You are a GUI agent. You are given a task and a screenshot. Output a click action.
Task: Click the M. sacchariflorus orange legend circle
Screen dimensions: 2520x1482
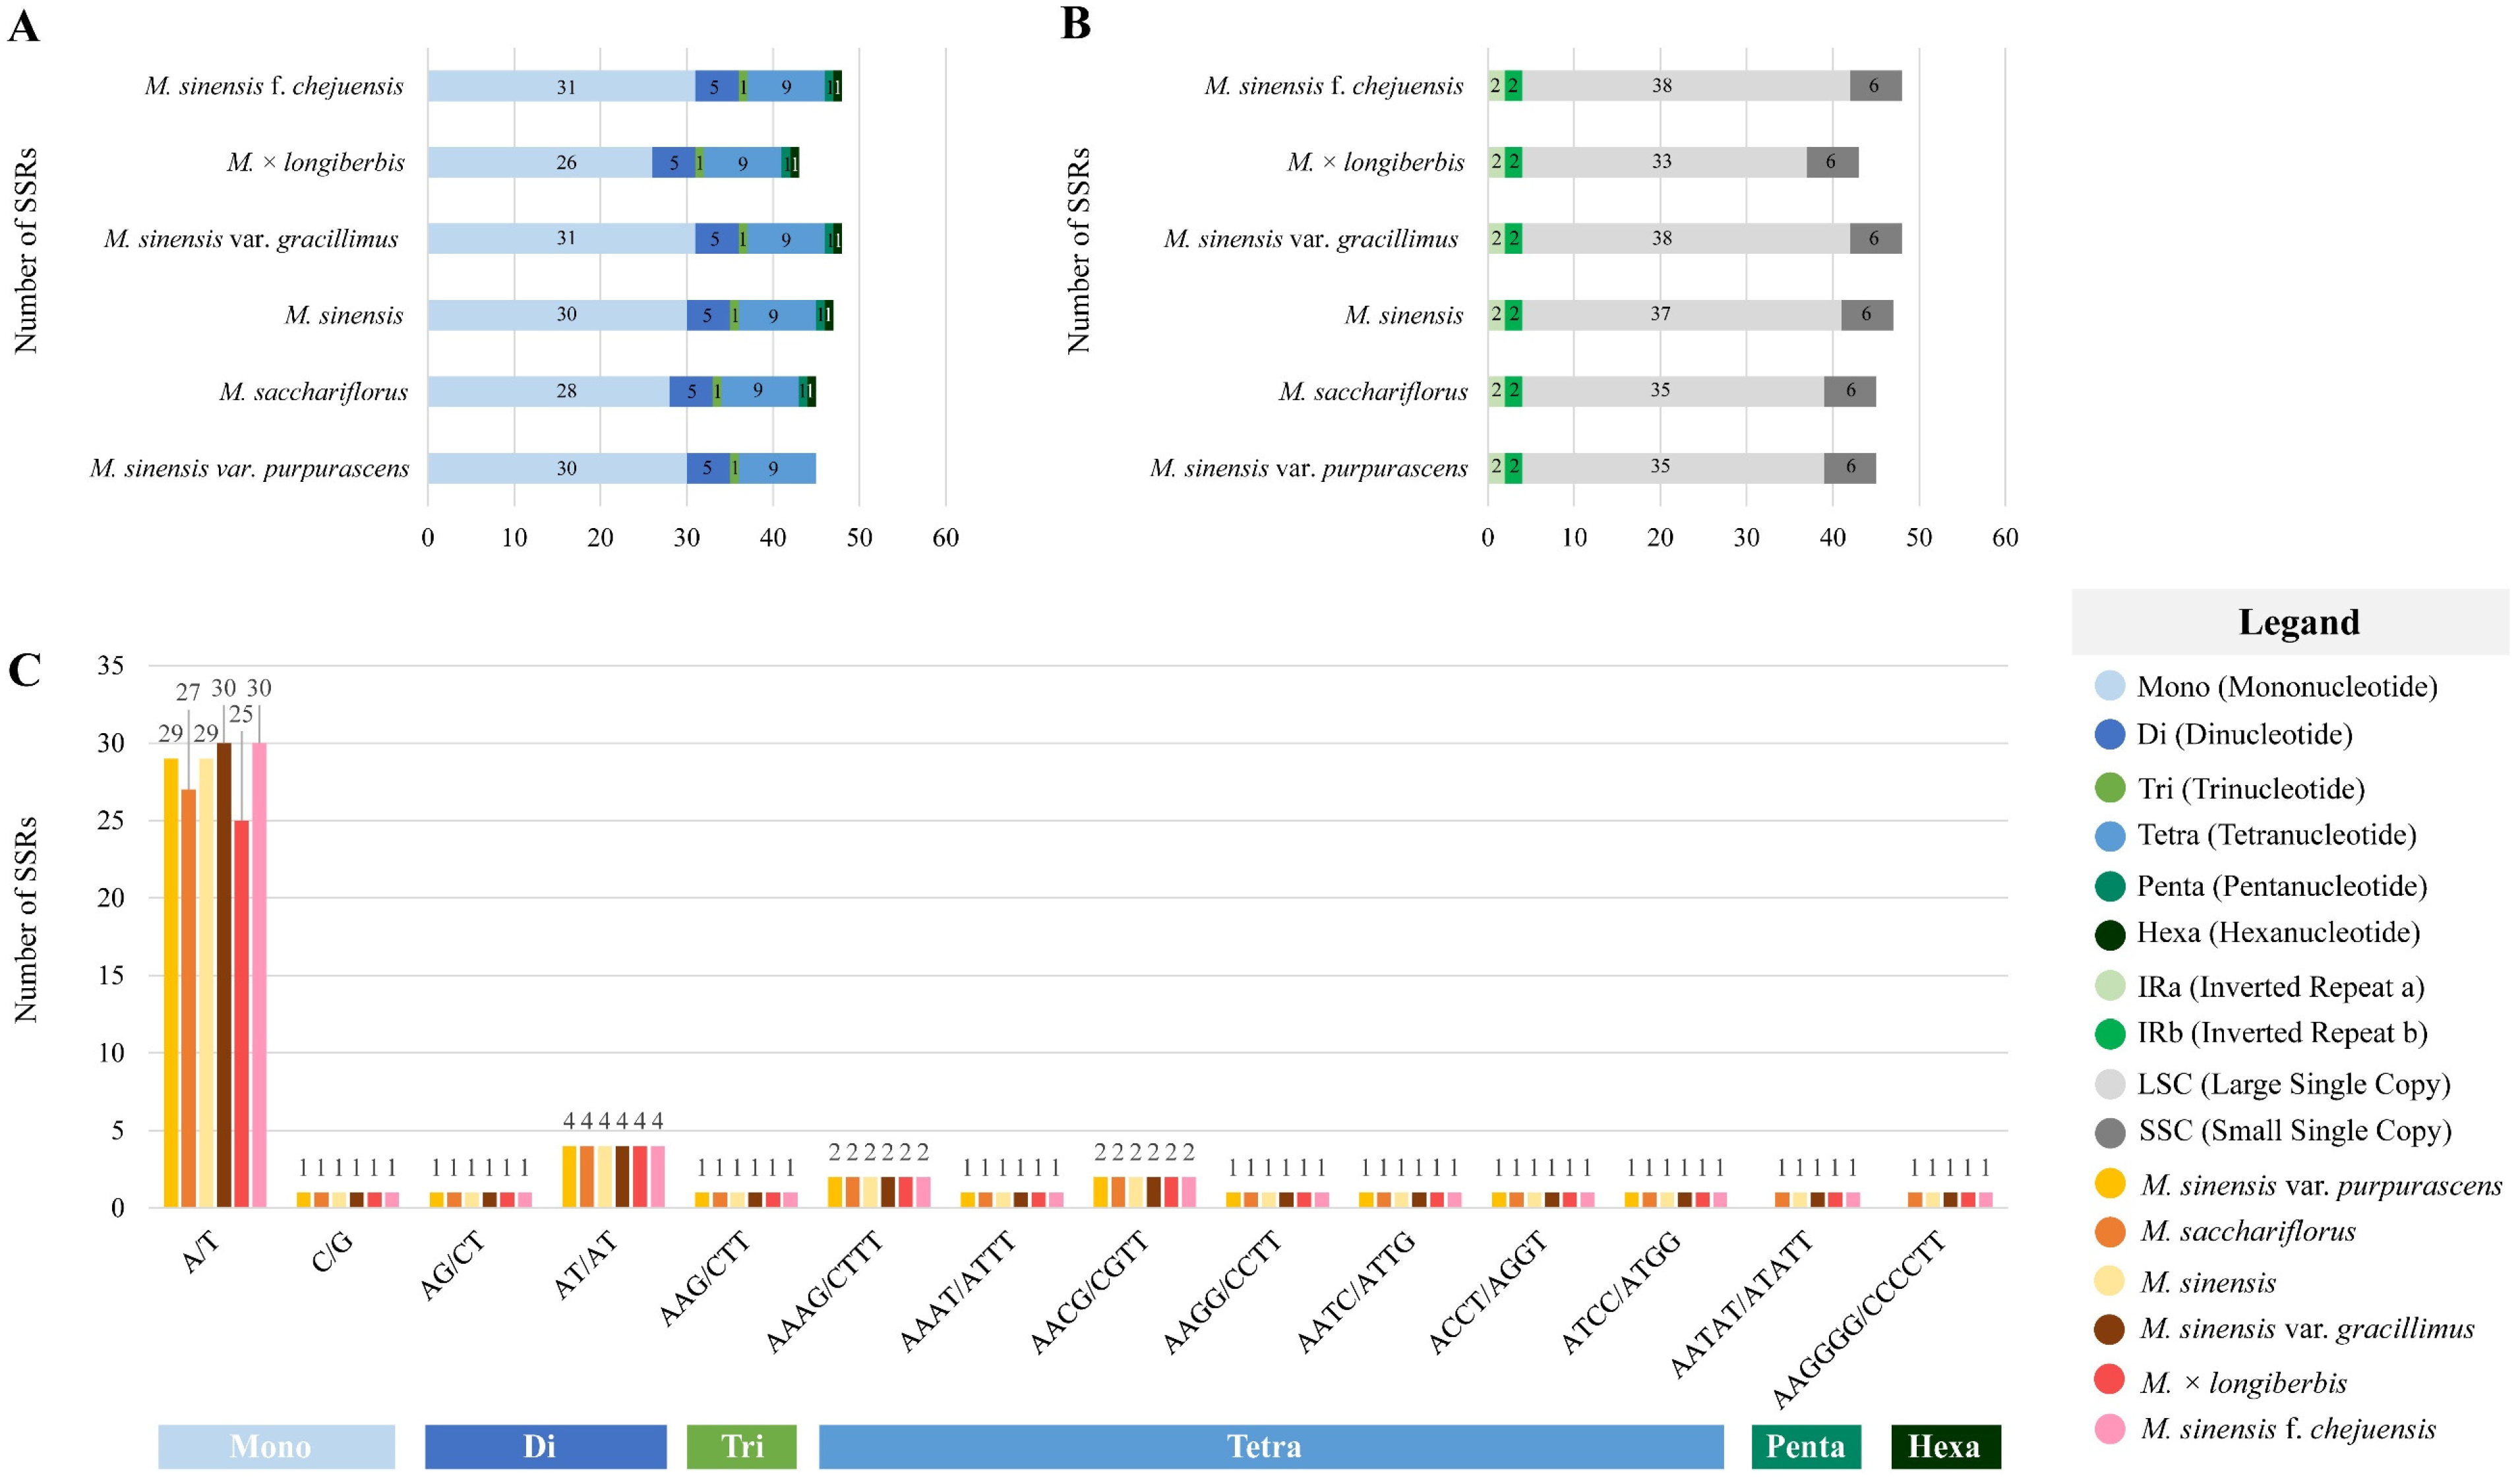2109,1231
